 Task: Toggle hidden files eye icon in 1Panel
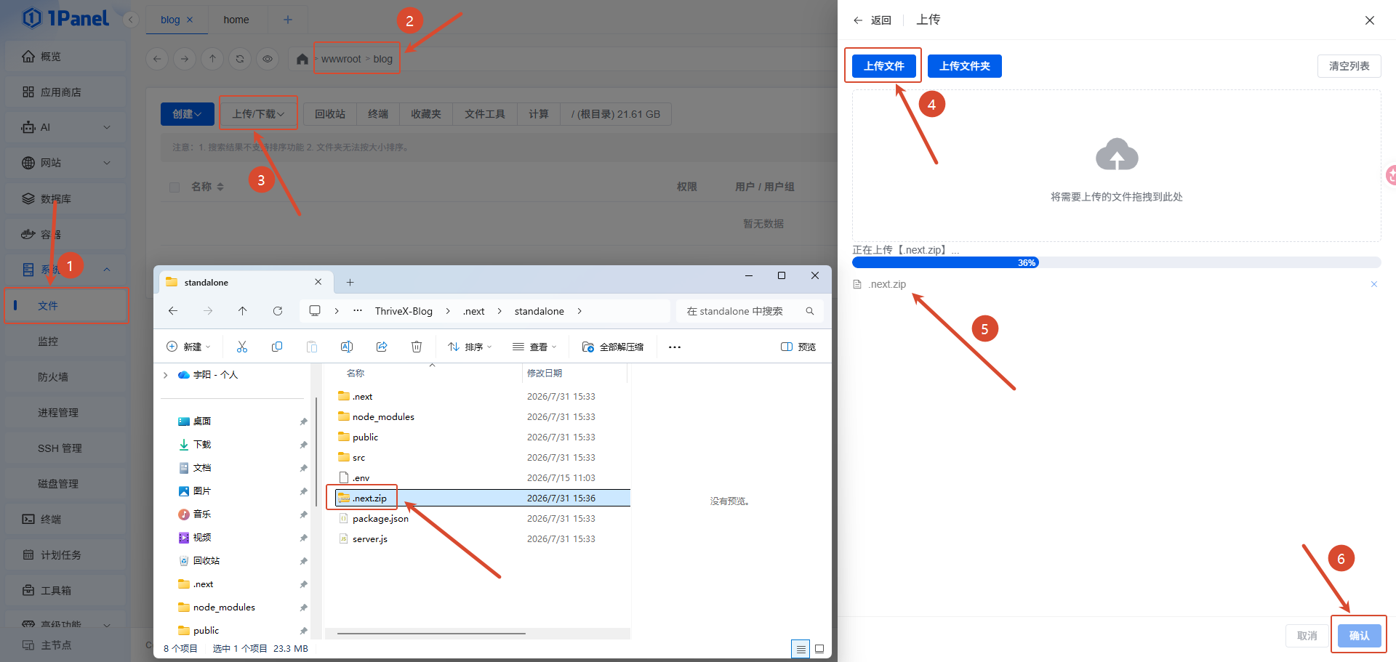[268, 59]
